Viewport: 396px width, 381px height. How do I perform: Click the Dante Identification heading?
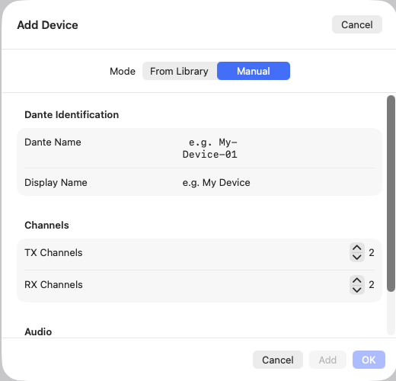click(72, 115)
